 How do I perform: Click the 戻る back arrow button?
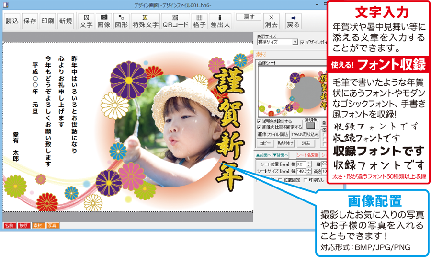293,21
